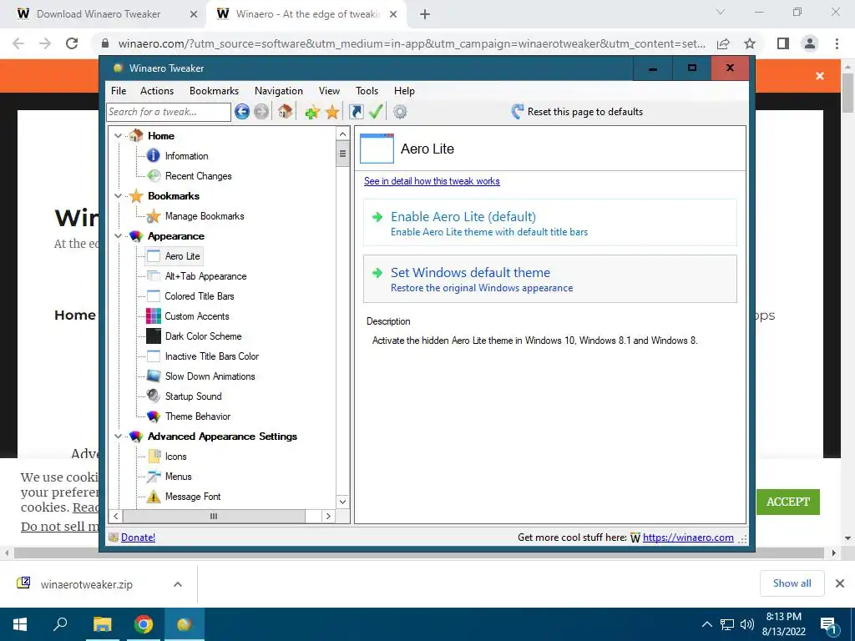Select Dark Color Scheme tweak
This screenshot has height=641, width=855.
pos(203,336)
